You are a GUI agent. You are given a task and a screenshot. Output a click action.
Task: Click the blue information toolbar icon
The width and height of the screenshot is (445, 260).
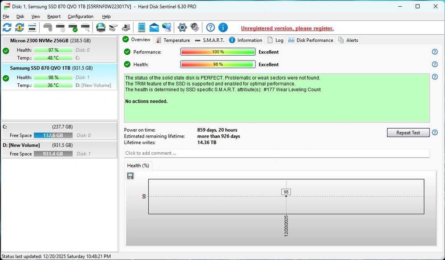[x=223, y=28]
